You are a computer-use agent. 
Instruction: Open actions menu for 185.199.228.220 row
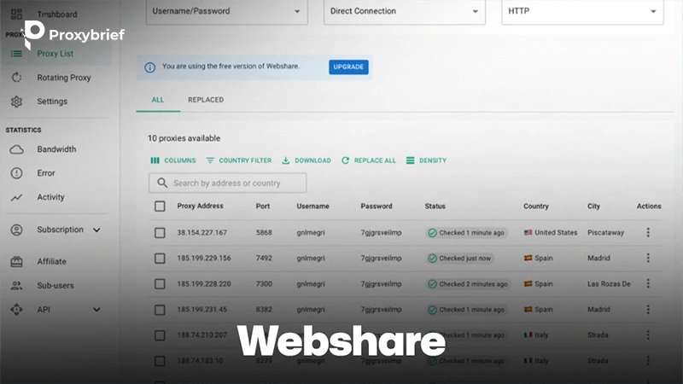tap(648, 284)
